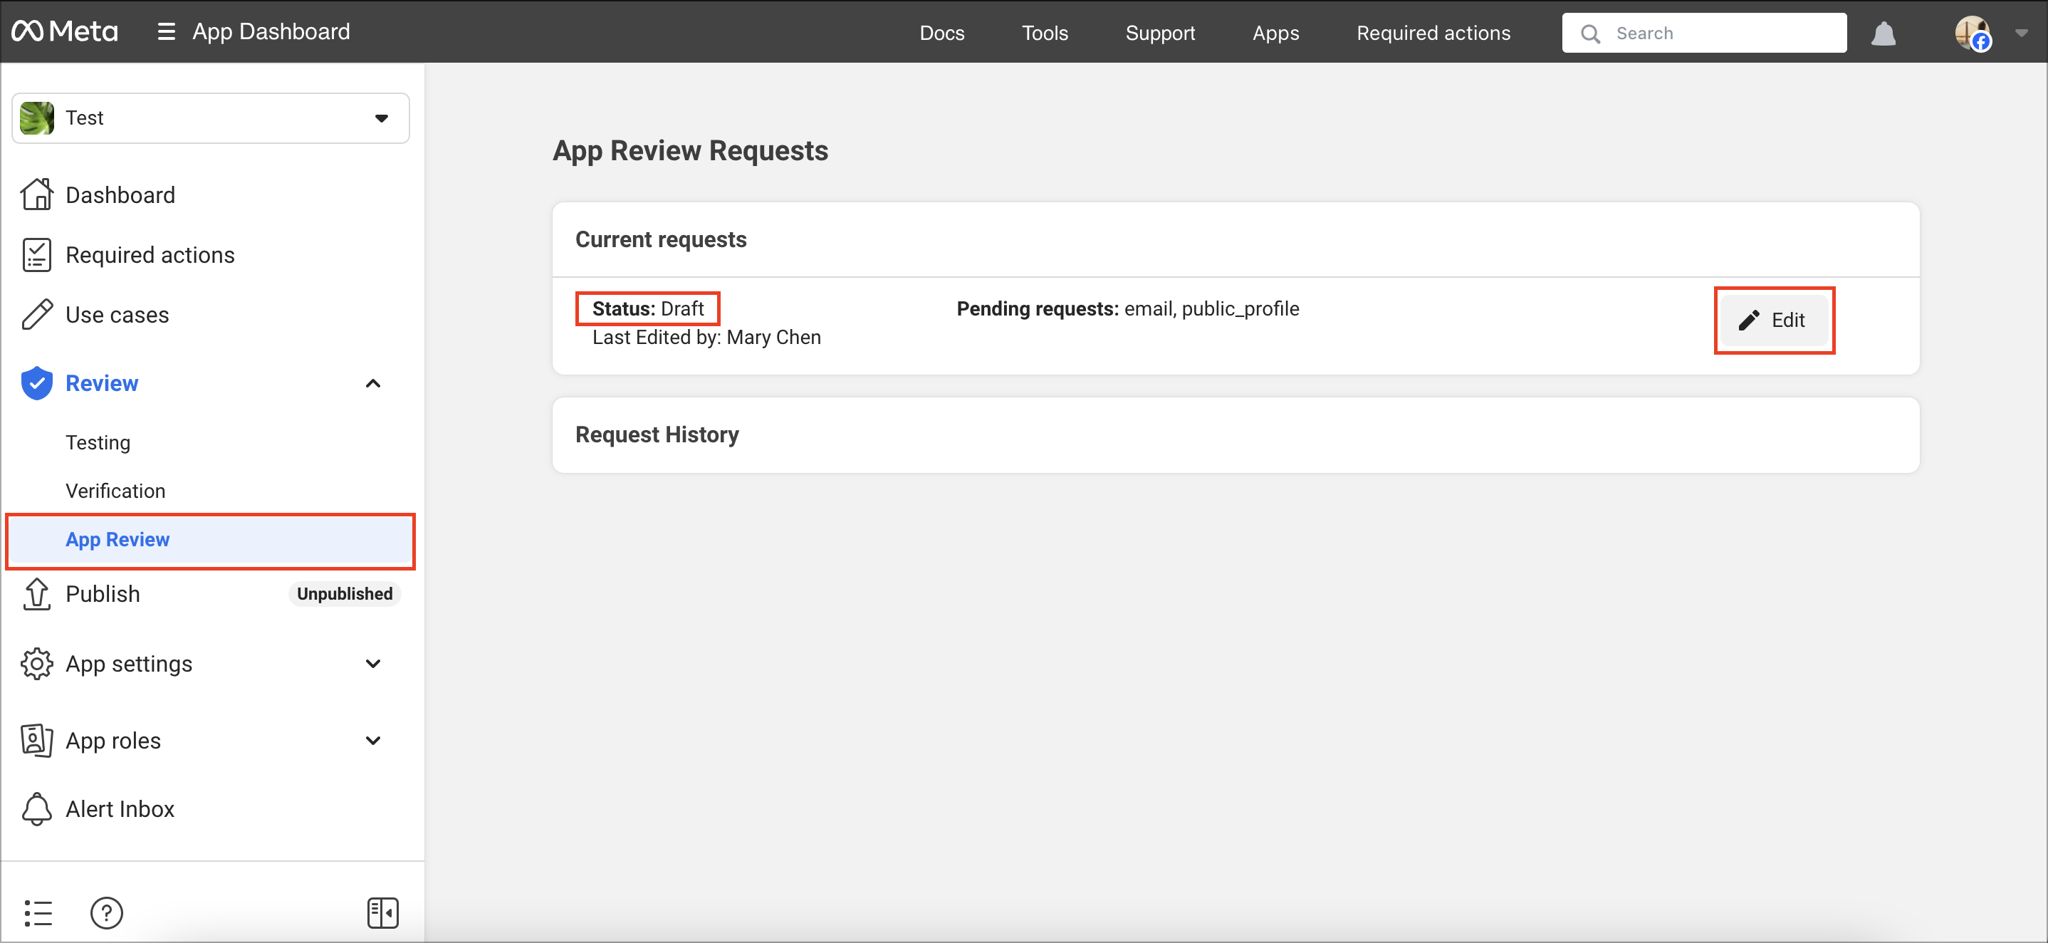Click Pending requests: email, public_profile text
Viewport: 2048px width, 943px height.
(x=1127, y=308)
